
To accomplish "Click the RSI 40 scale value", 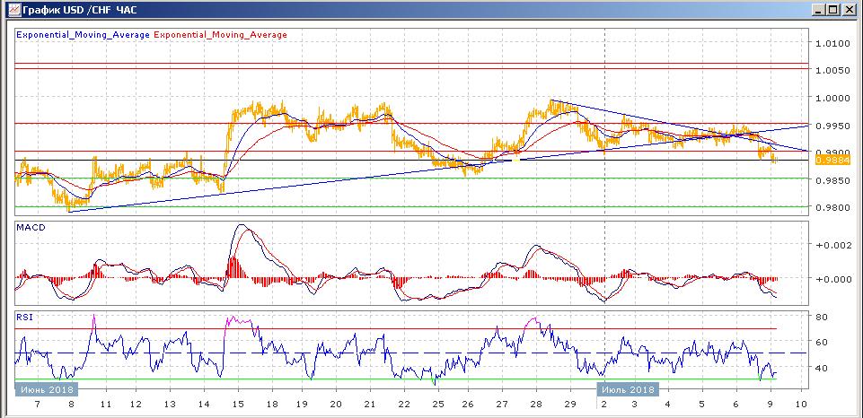I will coord(821,368).
